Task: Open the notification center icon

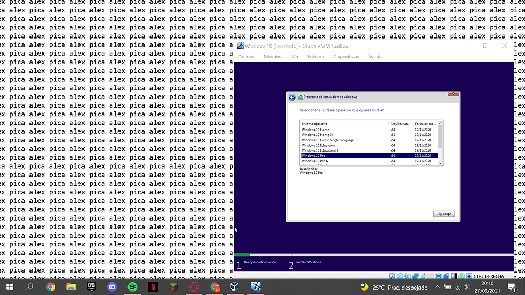Action: (512, 287)
